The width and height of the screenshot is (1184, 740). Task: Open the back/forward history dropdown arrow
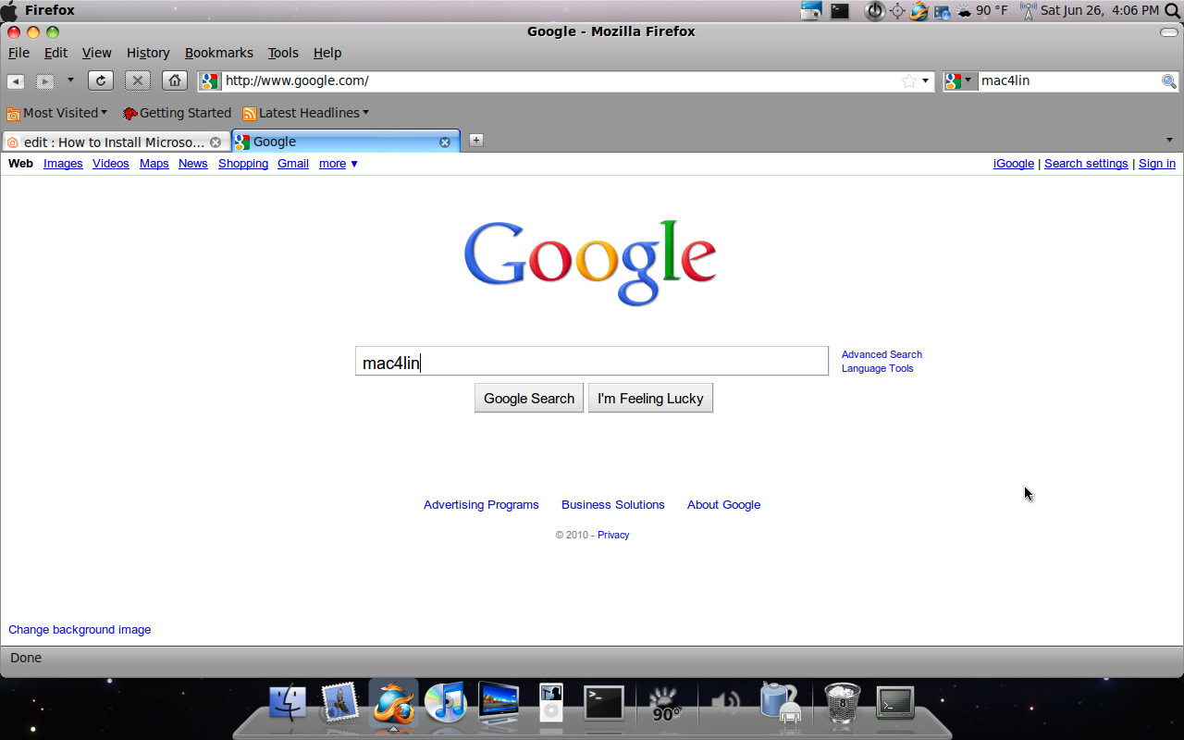pos(70,80)
